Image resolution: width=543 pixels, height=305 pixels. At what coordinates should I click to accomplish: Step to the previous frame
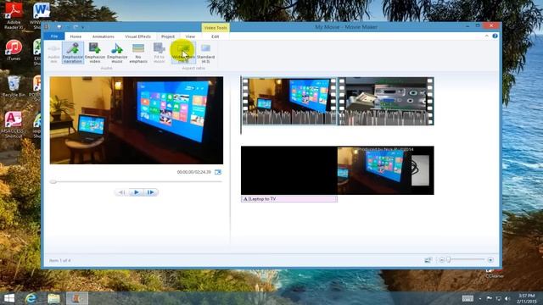click(x=121, y=192)
